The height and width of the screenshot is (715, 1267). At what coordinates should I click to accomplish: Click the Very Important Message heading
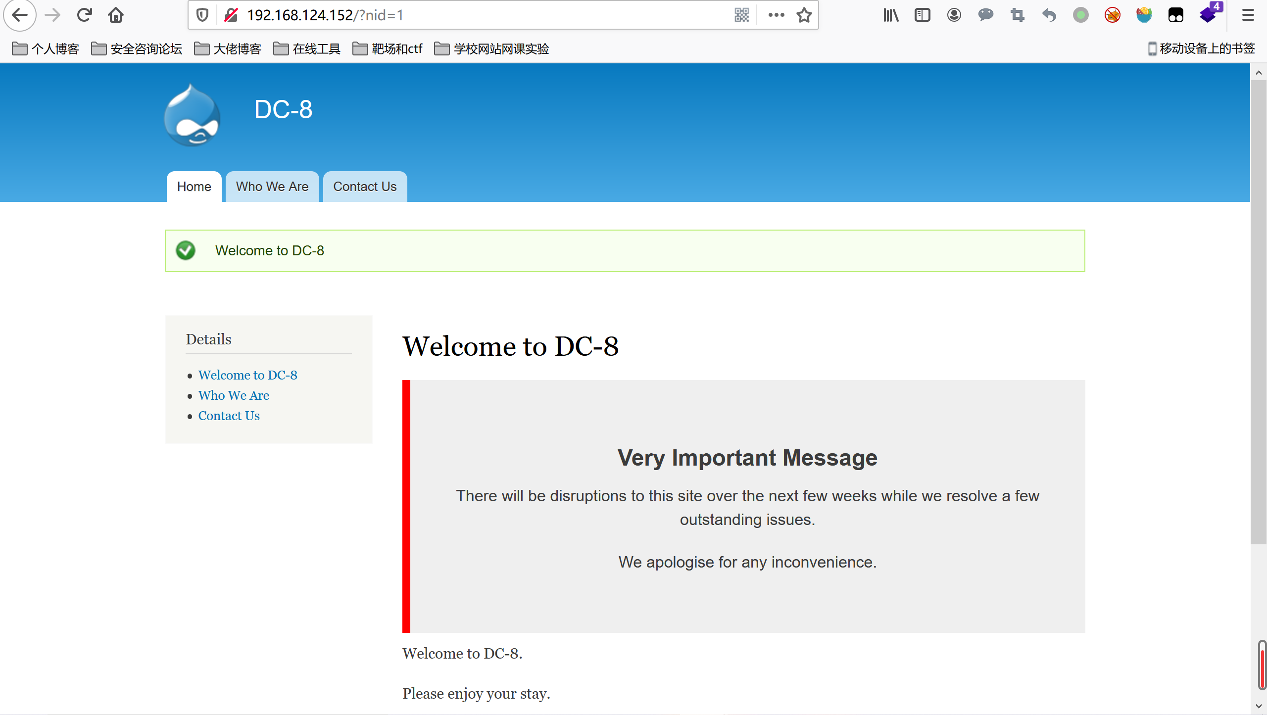pyautogui.click(x=747, y=458)
